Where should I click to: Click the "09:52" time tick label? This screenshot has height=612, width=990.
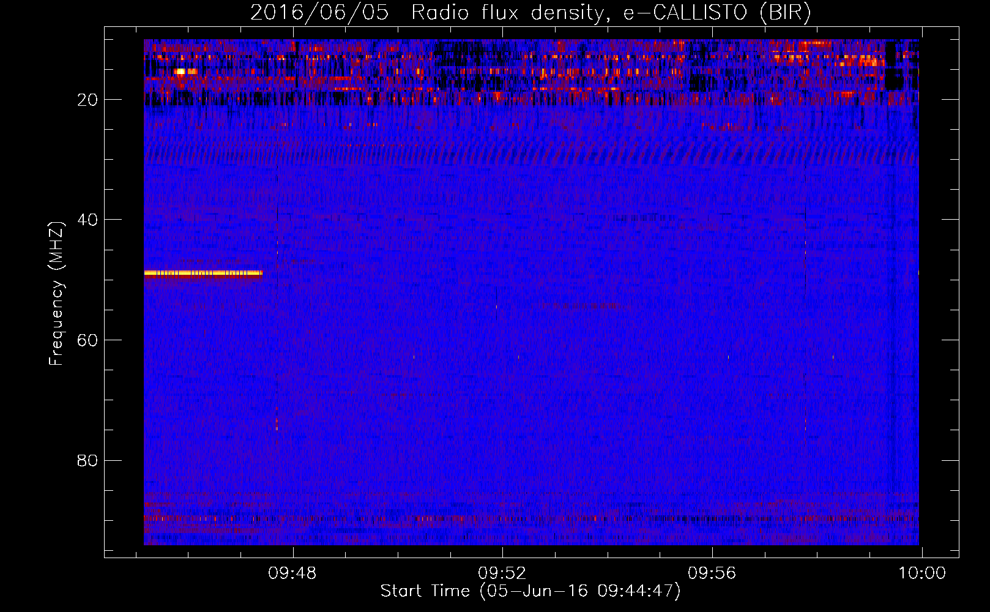pos(502,573)
